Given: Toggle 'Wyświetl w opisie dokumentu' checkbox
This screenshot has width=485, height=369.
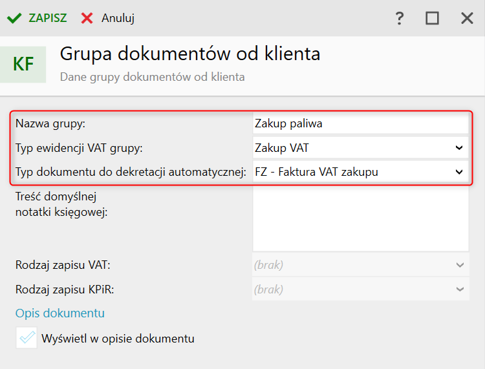Looking at the screenshot, I should click(27, 338).
